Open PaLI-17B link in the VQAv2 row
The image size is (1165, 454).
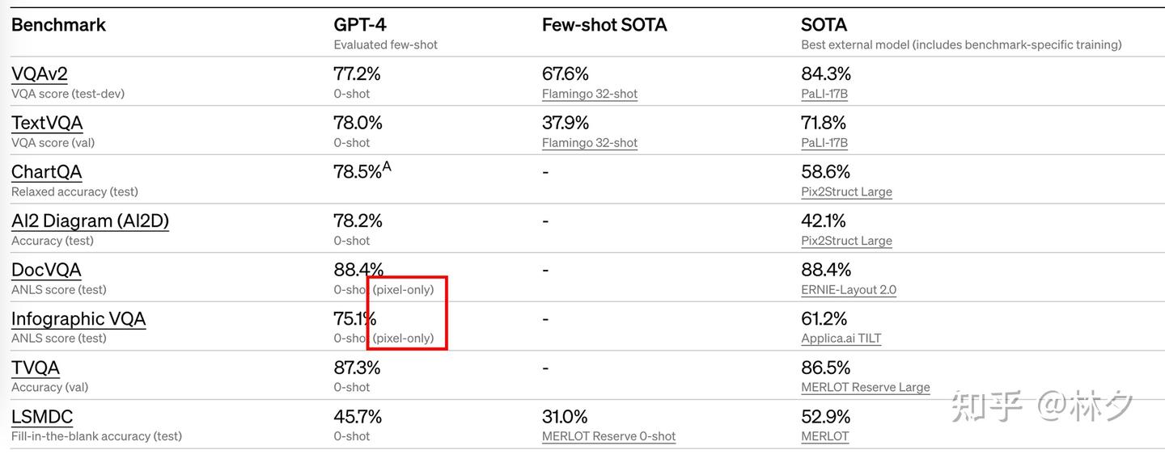click(824, 94)
